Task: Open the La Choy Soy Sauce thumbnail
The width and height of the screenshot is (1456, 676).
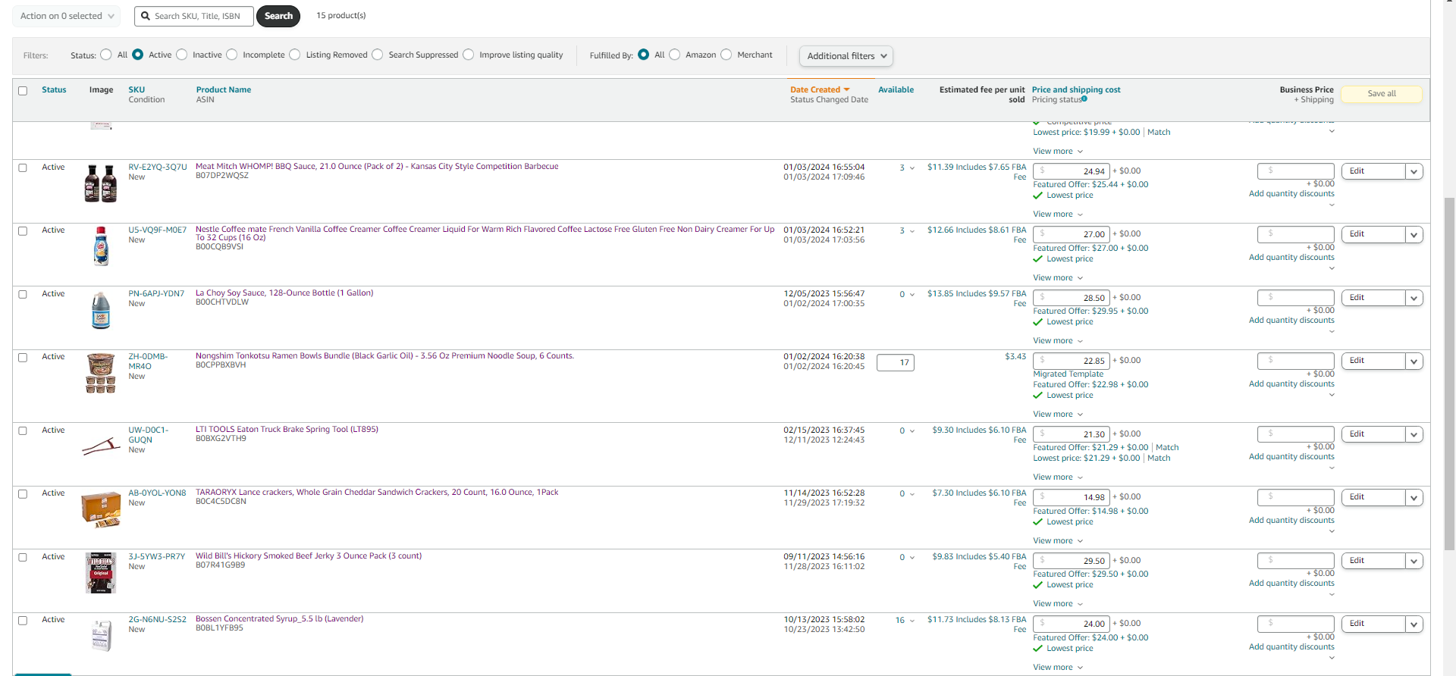Action: tap(101, 310)
